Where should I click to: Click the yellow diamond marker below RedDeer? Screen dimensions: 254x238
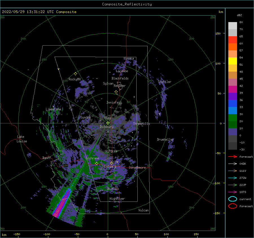116,92
